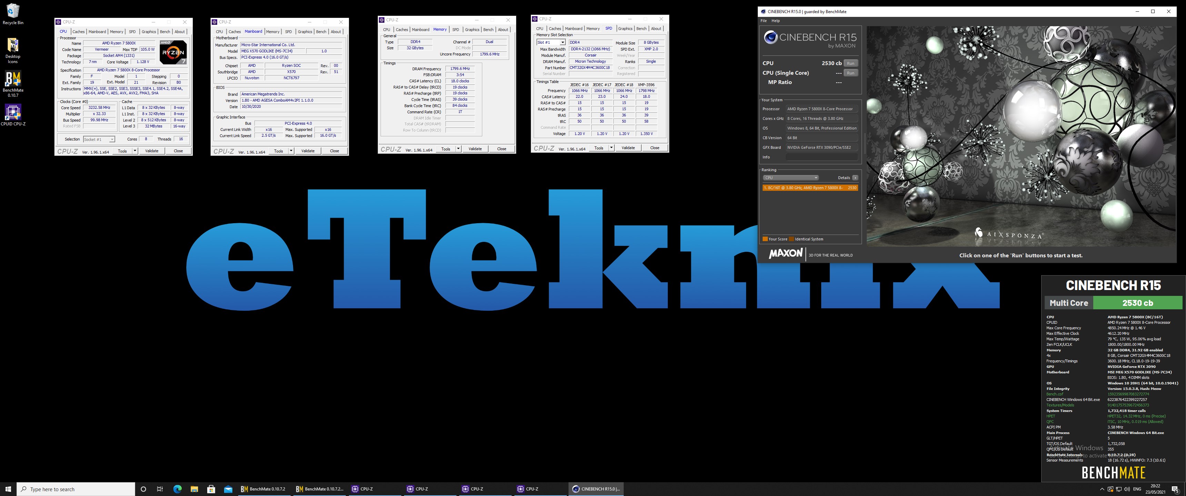
Task: Click the 2530 cb Multi Core score
Action: pyautogui.click(x=1137, y=303)
